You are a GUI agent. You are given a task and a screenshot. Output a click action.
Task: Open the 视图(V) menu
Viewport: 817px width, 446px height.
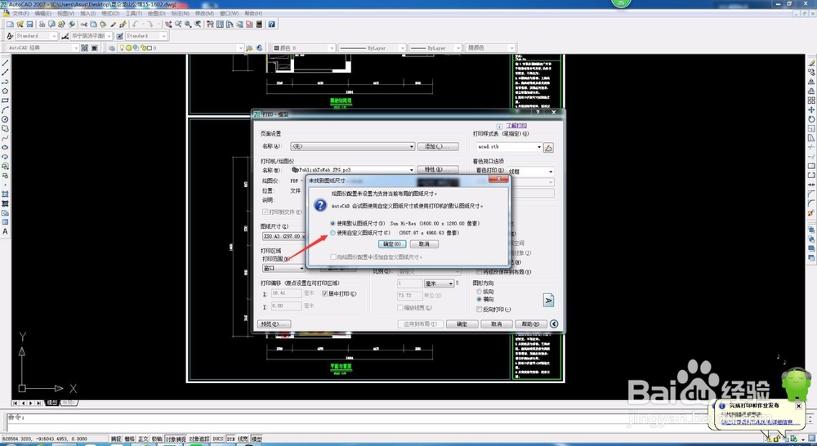click(65, 14)
